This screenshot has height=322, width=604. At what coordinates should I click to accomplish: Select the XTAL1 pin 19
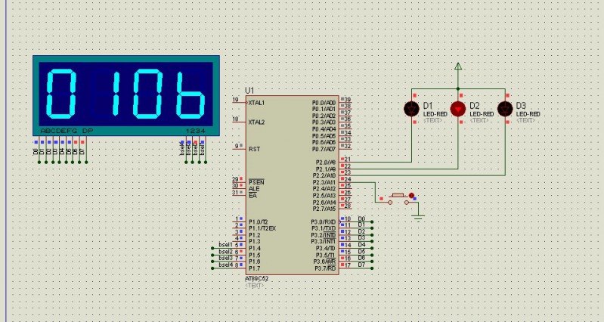tap(237, 101)
